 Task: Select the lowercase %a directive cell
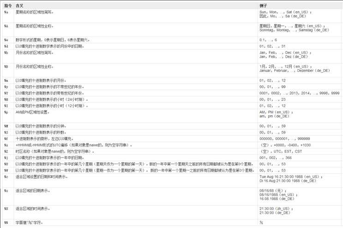(6, 12)
